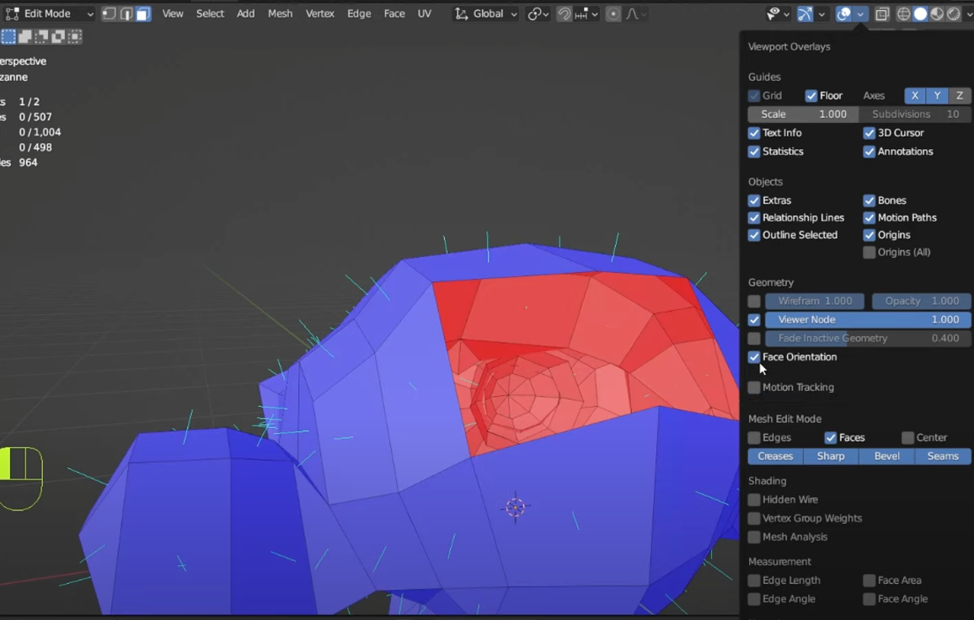The height and width of the screenshot is (620, 974).
Task: Toggle Annotations checkbox
Action: click(869, 152)
